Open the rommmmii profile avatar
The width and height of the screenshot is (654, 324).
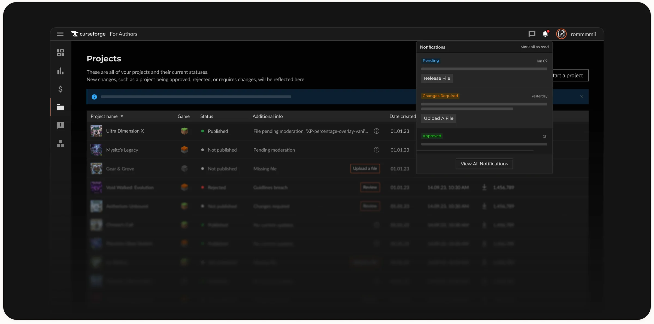click(x=561, y=34)
